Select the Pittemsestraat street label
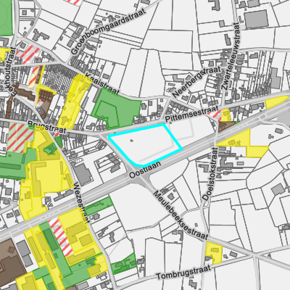Viewport: 290px width, 290px height. (x=192, y=114)
